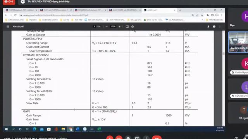The image size is (248, 139).
Task: Open Microsoft Store from taskbar
Action: click(49, 129)
